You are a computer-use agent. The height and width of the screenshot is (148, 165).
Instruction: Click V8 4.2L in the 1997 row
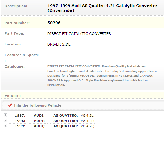point(87,115)
